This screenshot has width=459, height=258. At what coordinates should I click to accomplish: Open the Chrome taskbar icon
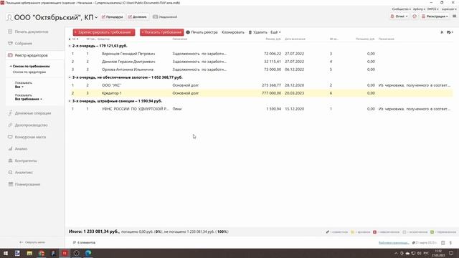pos(42,253)
